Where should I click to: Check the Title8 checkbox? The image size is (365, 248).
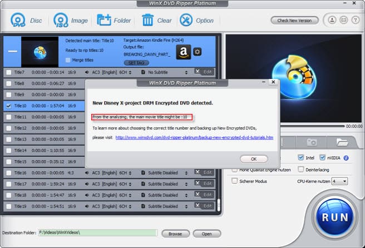click(9, 83)
